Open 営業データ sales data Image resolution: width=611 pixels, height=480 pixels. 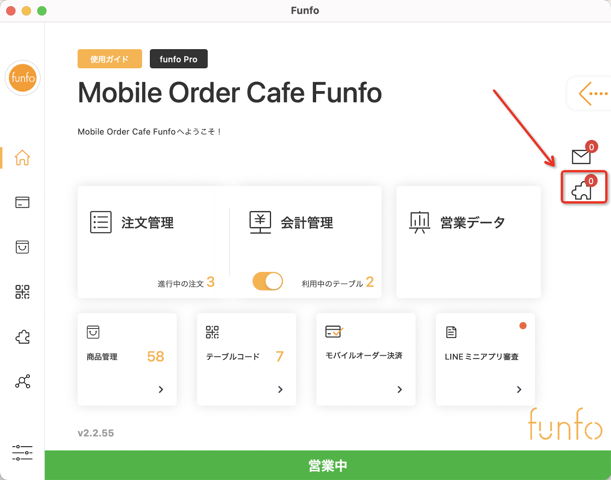click(473, 223)
